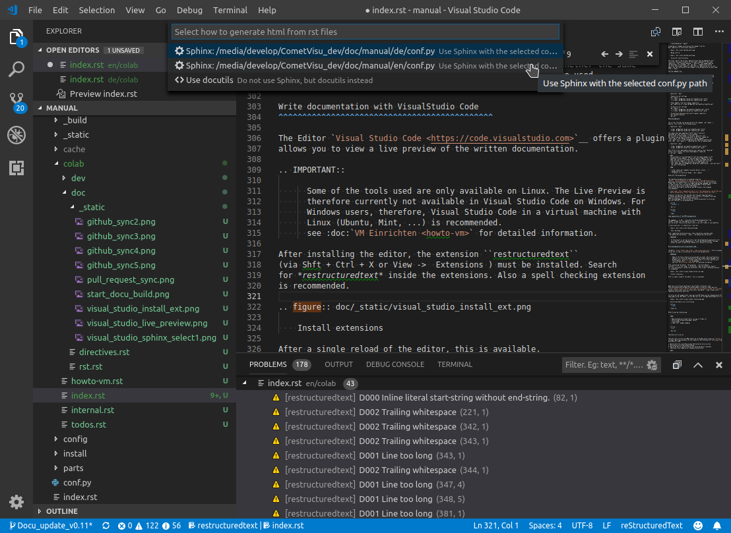Expand the _build folder
This screenshot has width=731, height=533.
(56, 120)
